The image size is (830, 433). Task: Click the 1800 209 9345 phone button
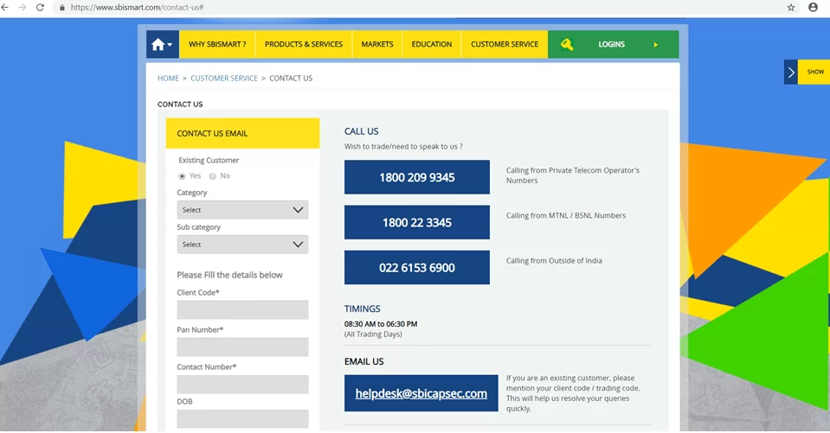(416, 177)
